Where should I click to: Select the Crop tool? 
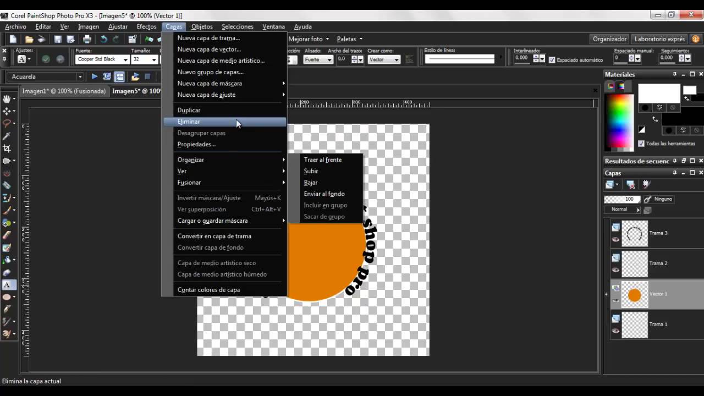point(7,148)
